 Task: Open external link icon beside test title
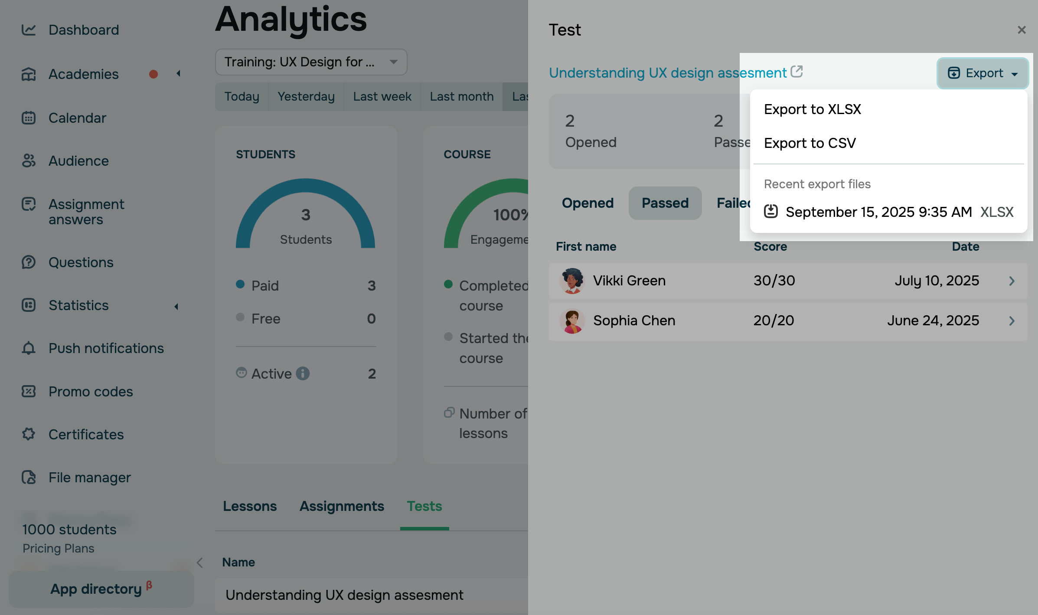(796, 72)
